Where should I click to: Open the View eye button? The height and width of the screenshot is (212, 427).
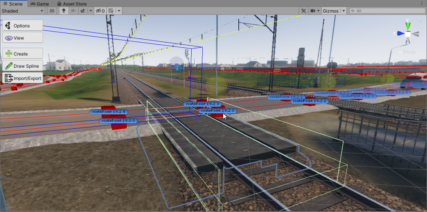click(23, 38)
